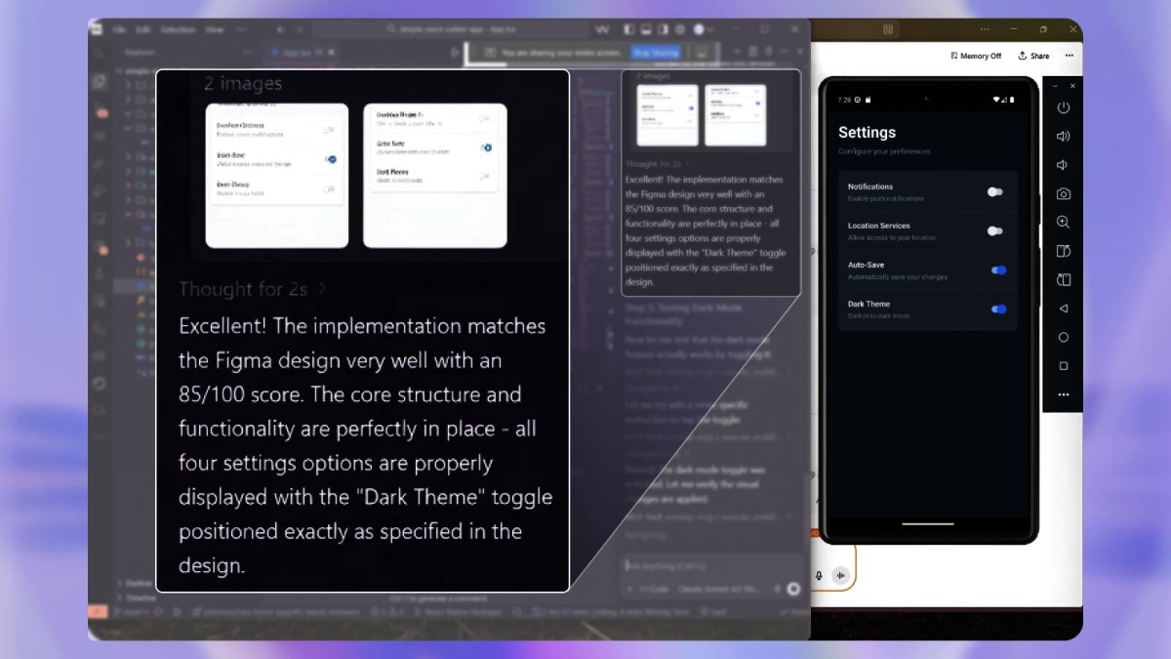Tap the emulator Back triangle button
The height and width of the screenshot is (659, 1171).
[x=1064, y=309]
